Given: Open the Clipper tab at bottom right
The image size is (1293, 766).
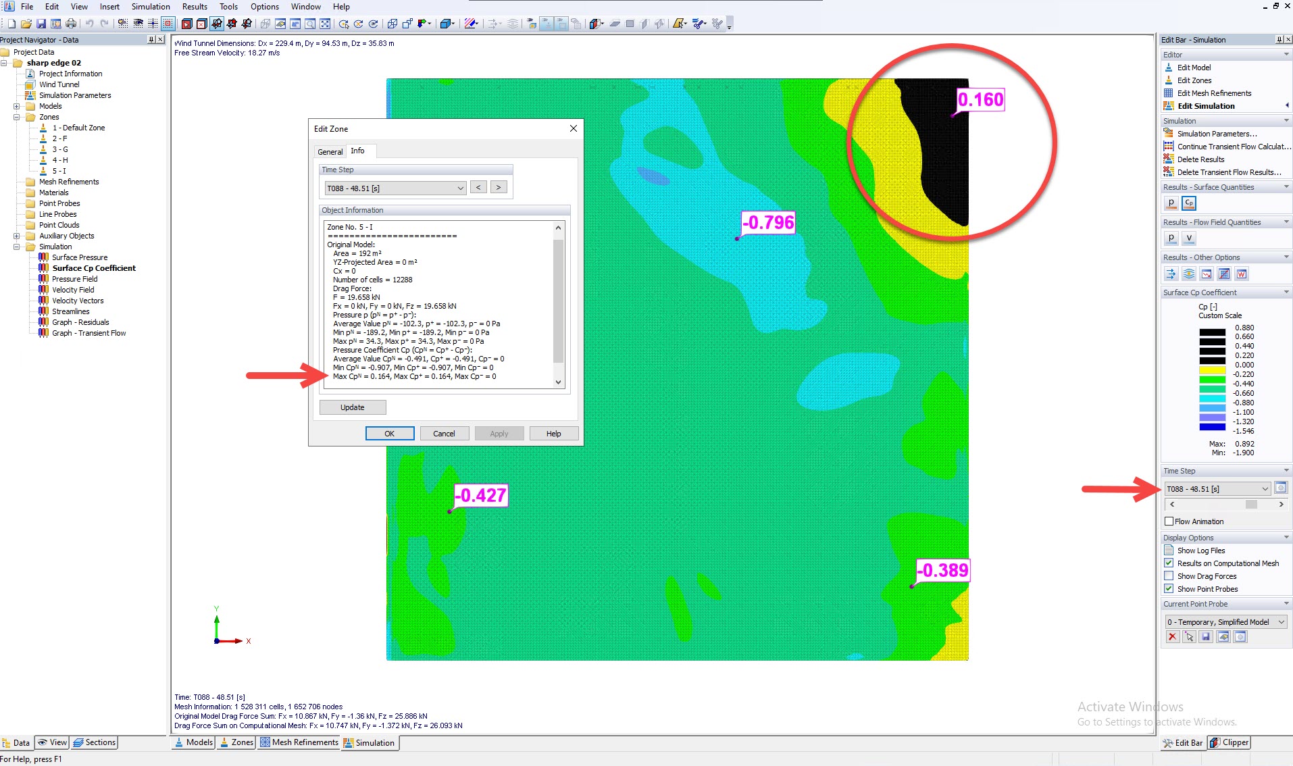Looking at the screenshot, I should (1229, 742).
